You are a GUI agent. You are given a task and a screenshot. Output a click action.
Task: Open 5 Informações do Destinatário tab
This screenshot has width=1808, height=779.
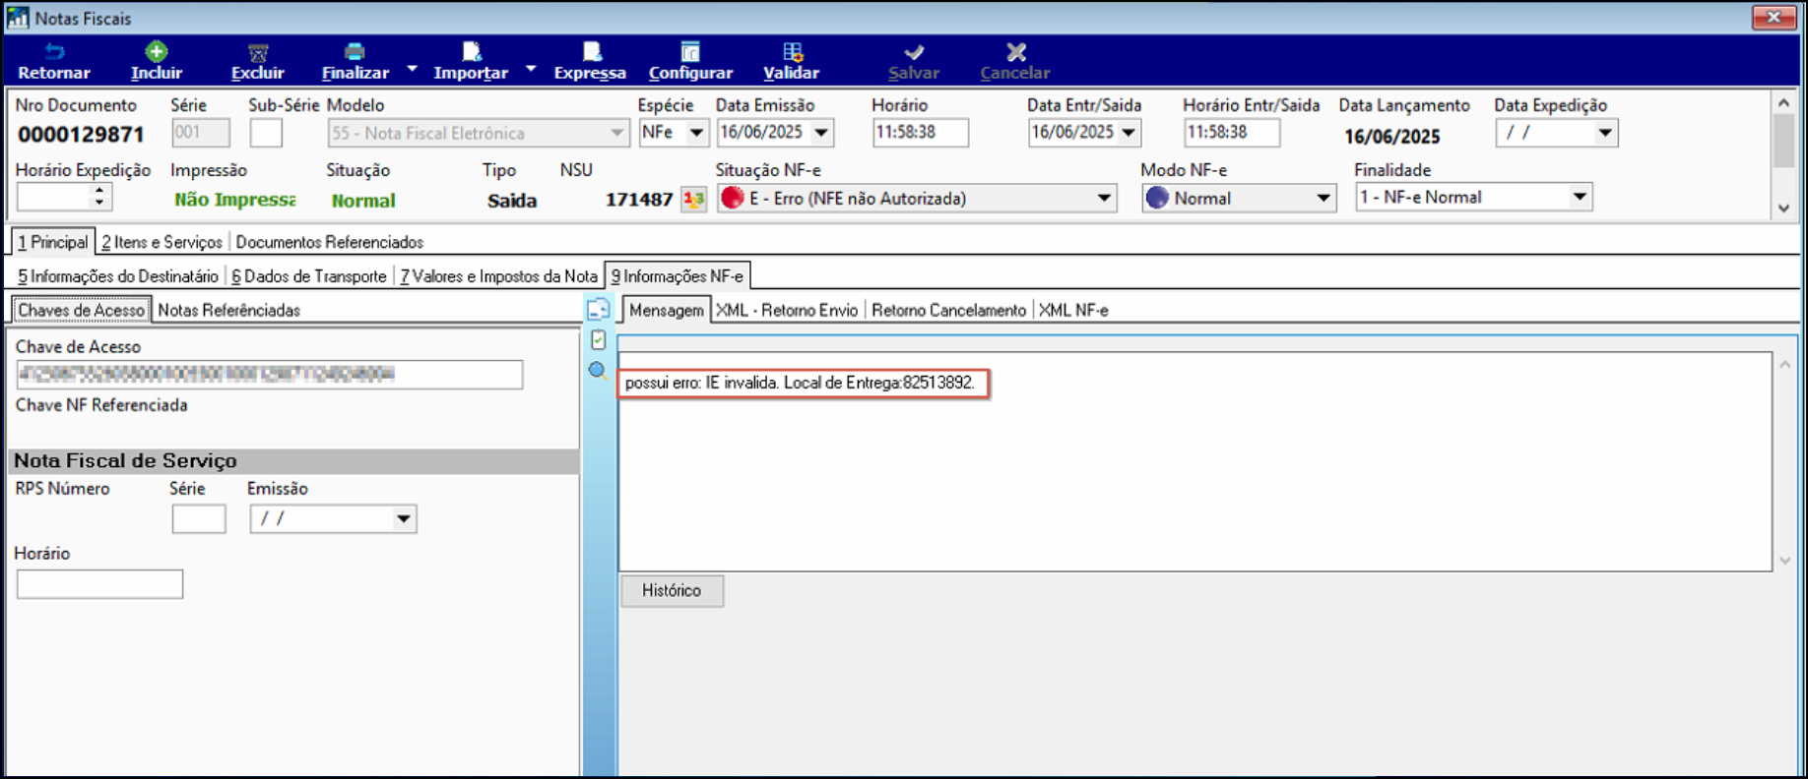point(118,276)
